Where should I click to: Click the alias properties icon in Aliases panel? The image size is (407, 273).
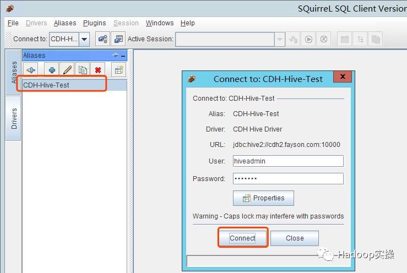(x=119, y=70)
